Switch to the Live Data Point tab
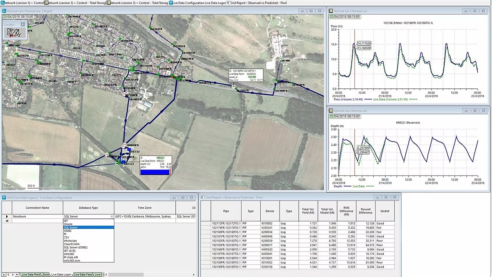 [31, 275]
